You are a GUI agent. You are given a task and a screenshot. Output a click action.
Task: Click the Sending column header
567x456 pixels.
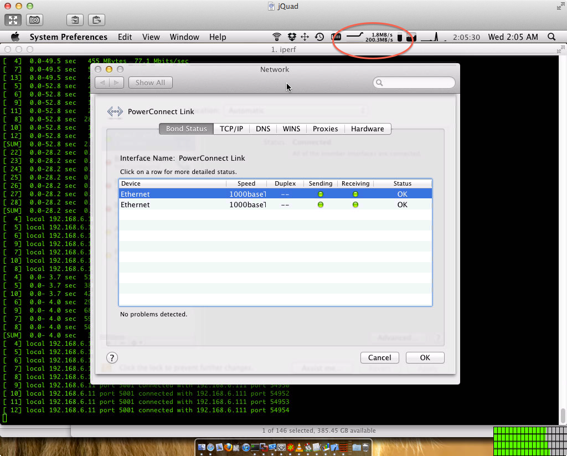coord(321,183)
